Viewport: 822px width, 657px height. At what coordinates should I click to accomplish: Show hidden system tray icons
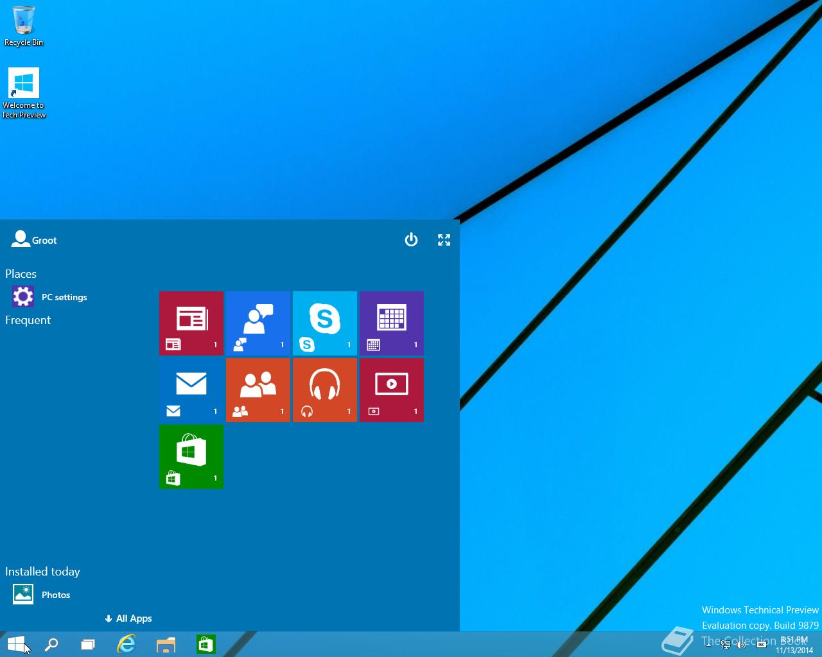pos(708,644)
